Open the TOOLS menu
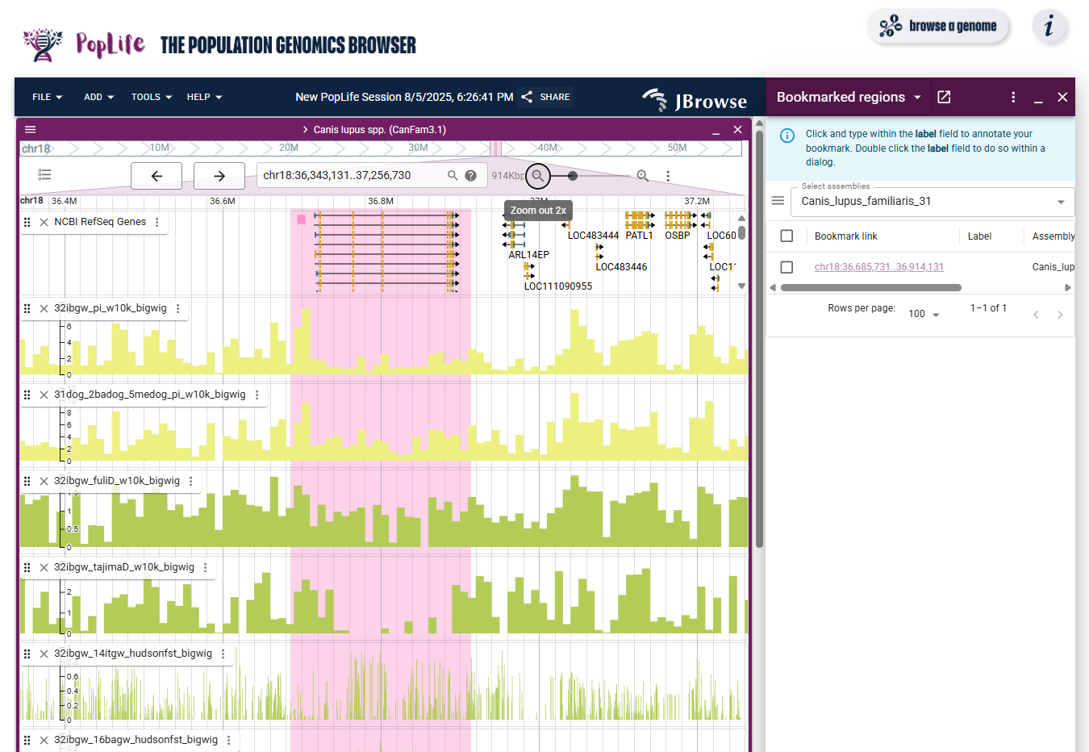The height and width of the screenshot is (752, 1089). pyautogui.click(x=152, y=98)
